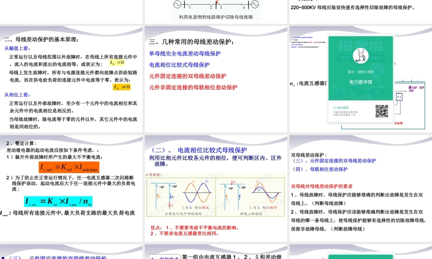
Task: Scan-click the QR code on the promo card
Action: 382,111
